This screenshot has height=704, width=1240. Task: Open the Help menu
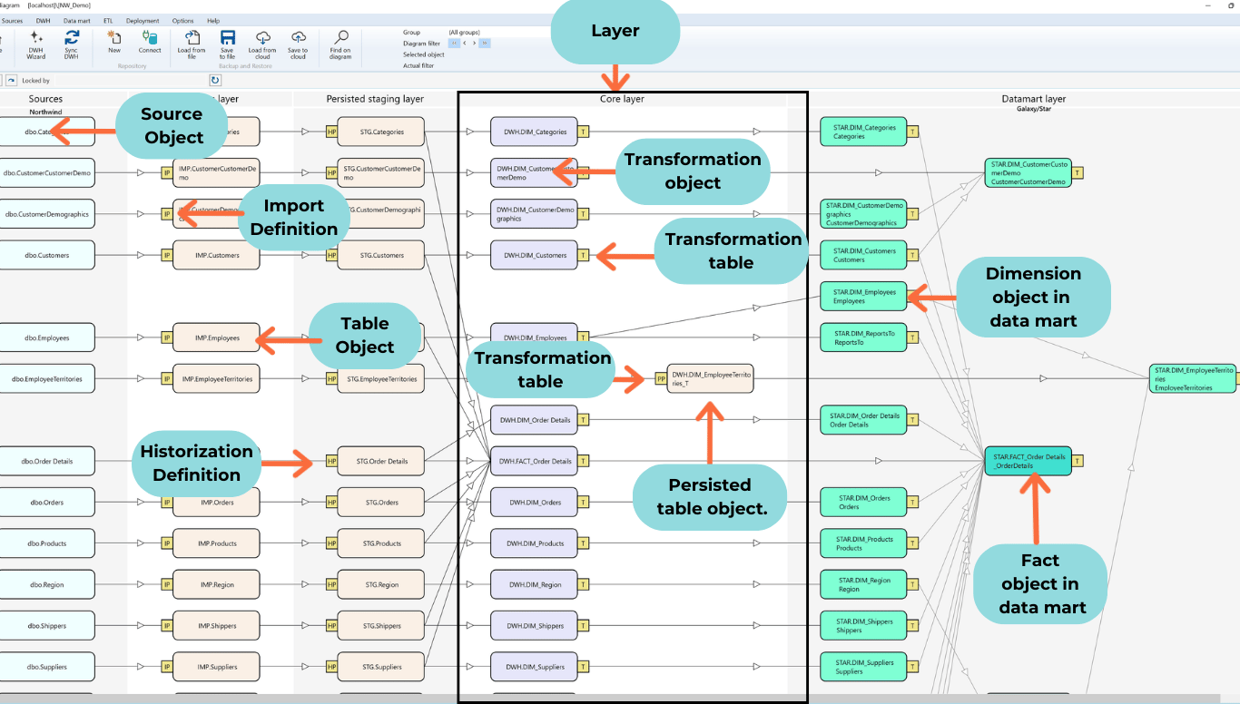coord(213,20)
